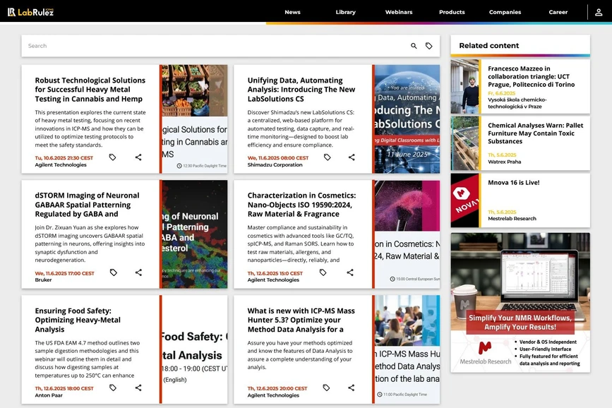Image resolution: width=612 pixels, height=408 pixels.
Task: Open Francesco Mazzeo related article
Action: [x=531, y=76]
